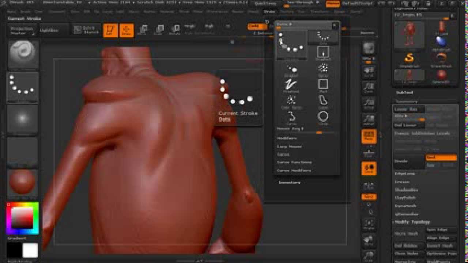Toggle the Persp button on right shelf
Viewport: 468px width, 263px height.
(x=369, y=137)
